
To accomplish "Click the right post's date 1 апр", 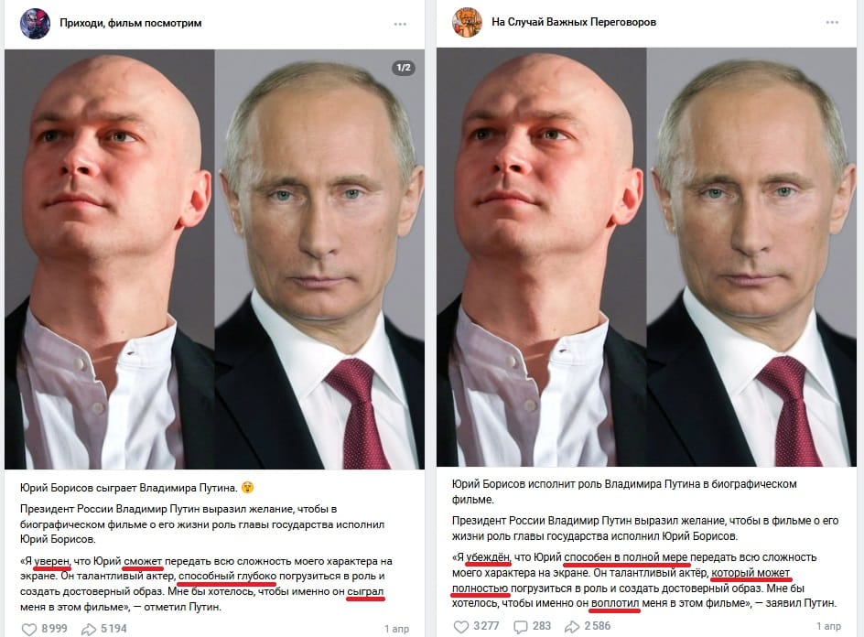I will [x=828, y=626].
